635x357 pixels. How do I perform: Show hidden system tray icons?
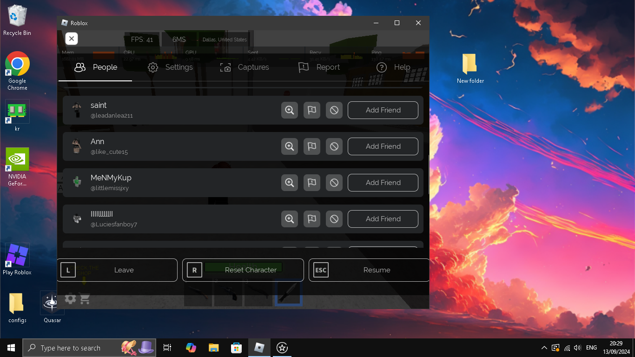pos(544,348)
